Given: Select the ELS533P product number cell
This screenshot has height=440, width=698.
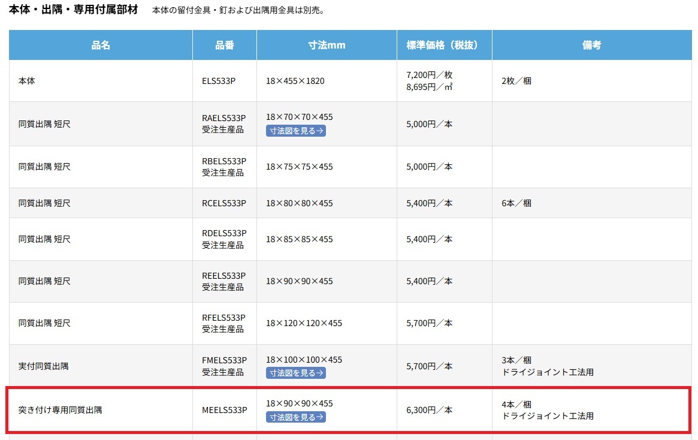Looking at the screenshot, I should coord(219,81).
